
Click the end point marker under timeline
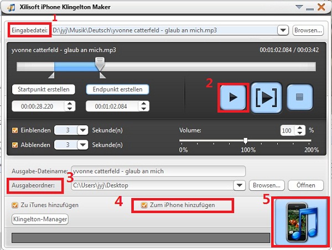tap(102, 75)
